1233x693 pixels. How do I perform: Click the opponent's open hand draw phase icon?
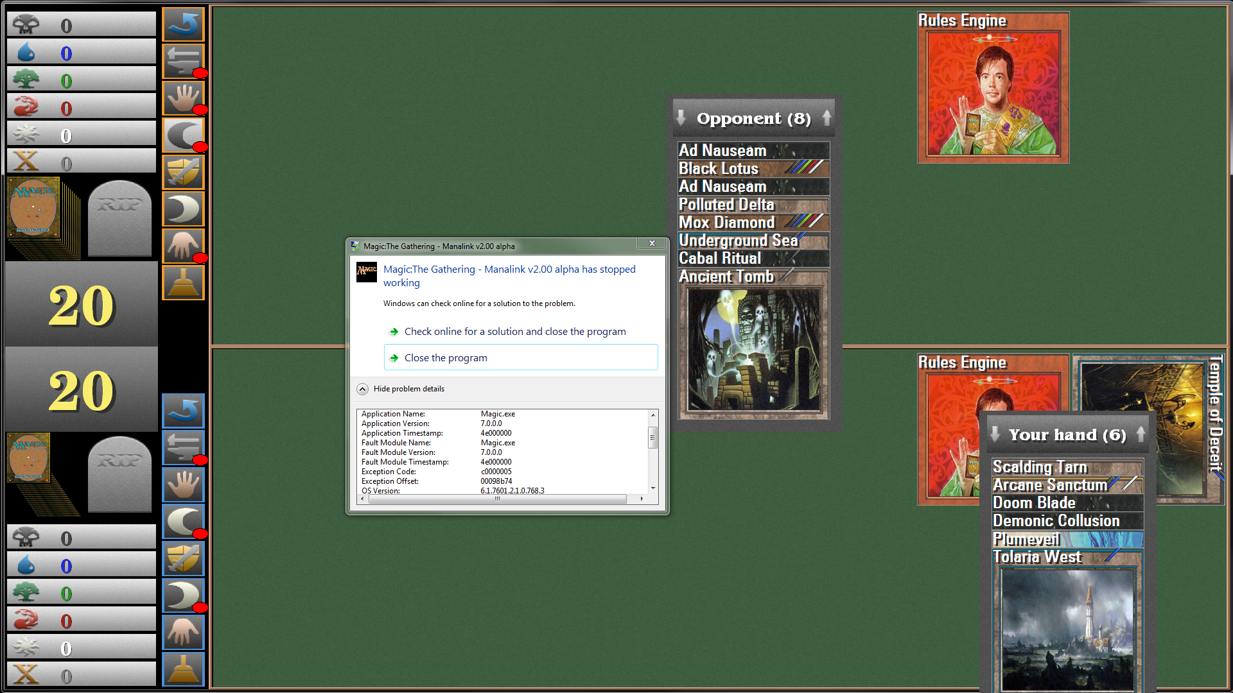click(183, 98)
